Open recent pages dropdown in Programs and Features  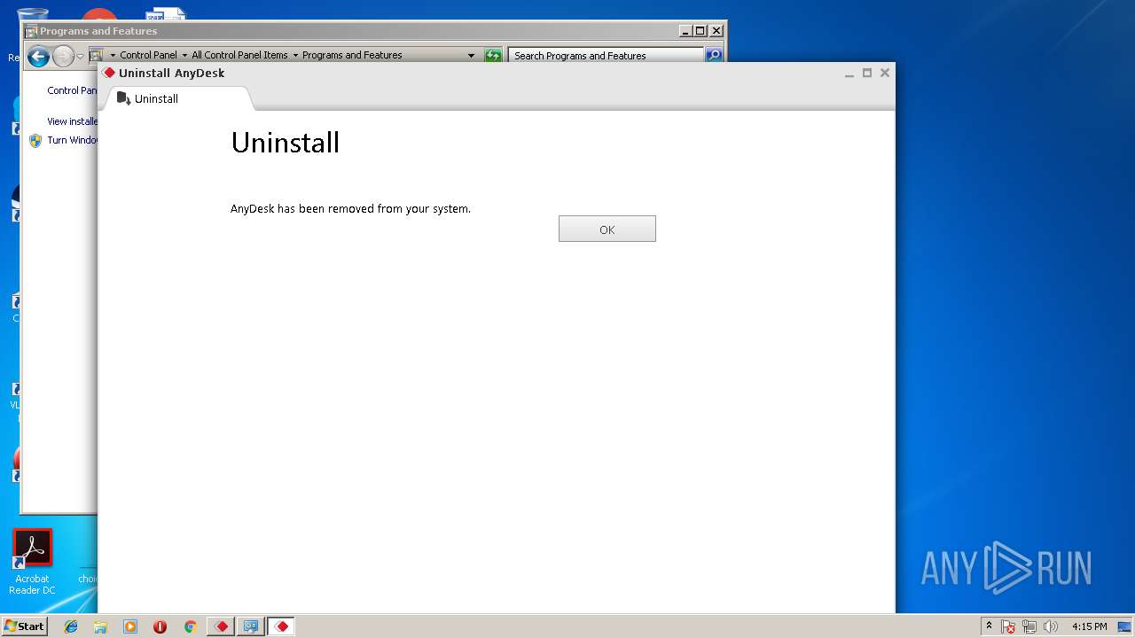click(x=80, y=57)
